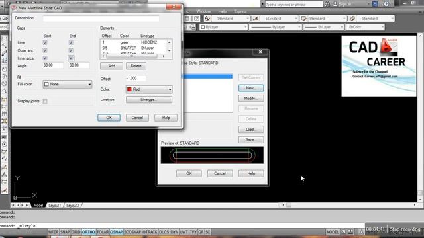The height and width of the screenshot is (238, 424).
Task: Open the Window menu
Action: (203, 11)
